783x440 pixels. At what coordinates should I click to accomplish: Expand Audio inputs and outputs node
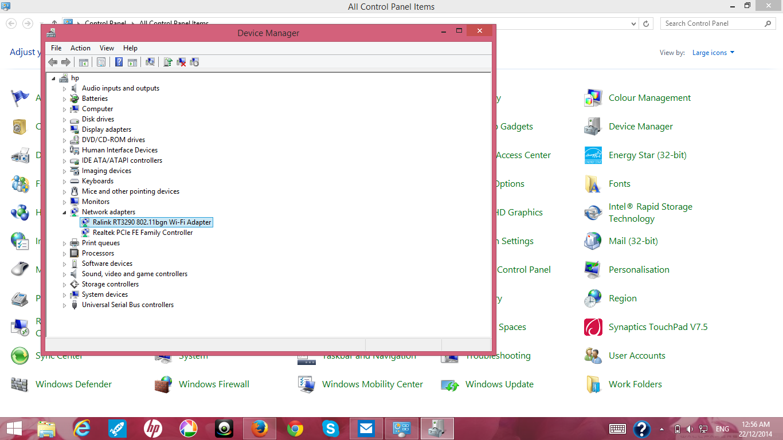pyautogui.click(x=65, y=89)
